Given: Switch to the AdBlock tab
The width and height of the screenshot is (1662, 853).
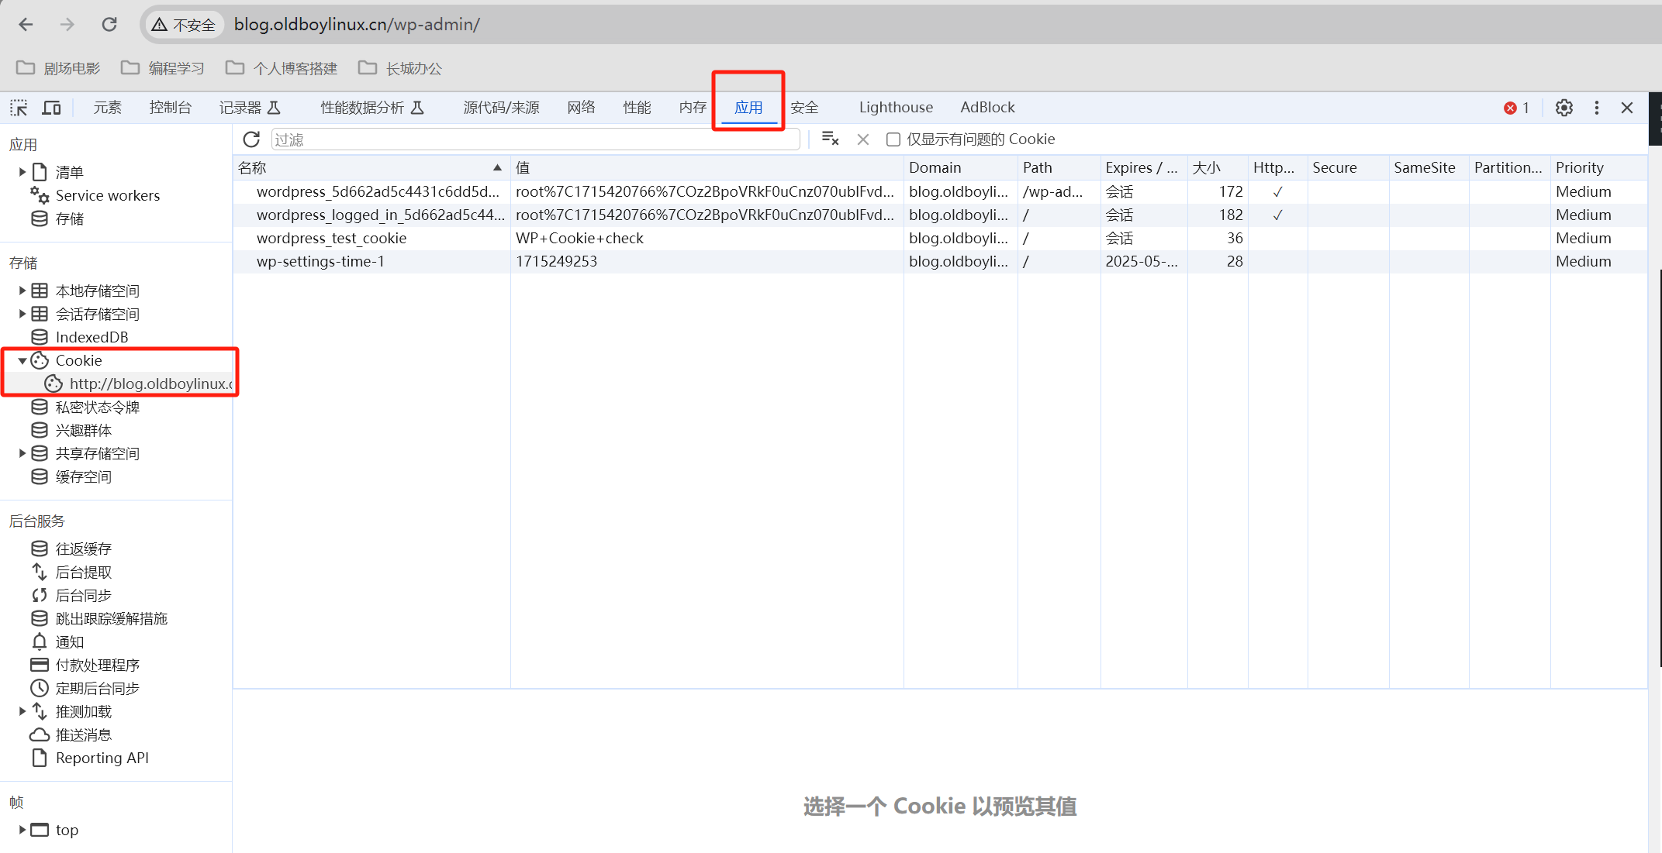Looking at the screenshot, I should click(987, 108).
